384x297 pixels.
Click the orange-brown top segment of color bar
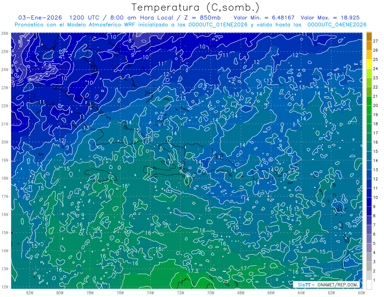click(x=369, y=37)
